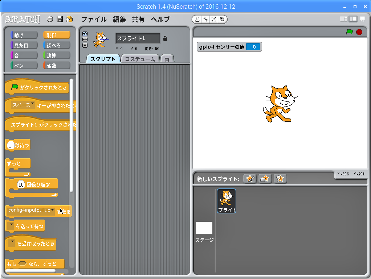Select the 見た目 block category
Viewport: 371px width, 279px height.
click(24, 45)
